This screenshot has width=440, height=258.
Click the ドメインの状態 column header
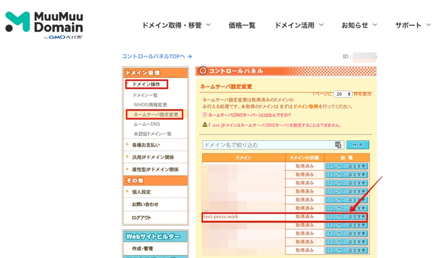304,158
